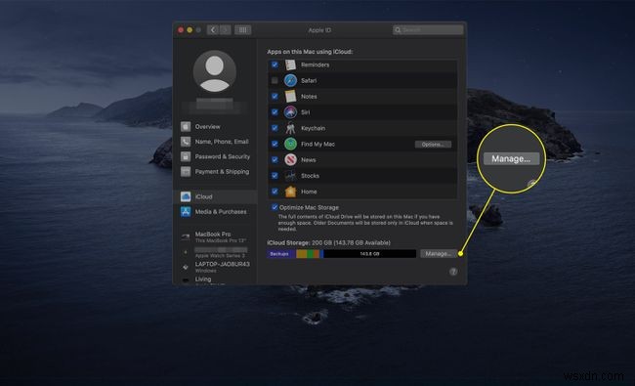Viewport: 635px width, 386px height.
Task: Click the Search input field
Action: [428, 30]
